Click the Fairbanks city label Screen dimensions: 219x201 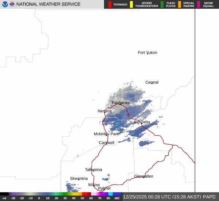click(x=120, y=103)
